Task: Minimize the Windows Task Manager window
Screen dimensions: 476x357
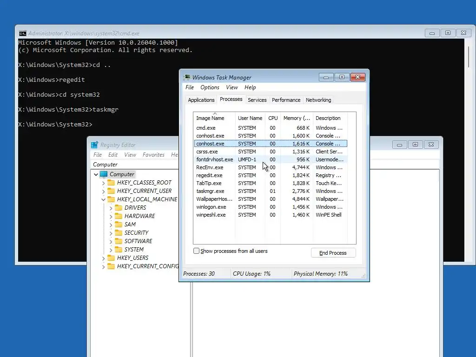Action: click(x=326, y=77)
